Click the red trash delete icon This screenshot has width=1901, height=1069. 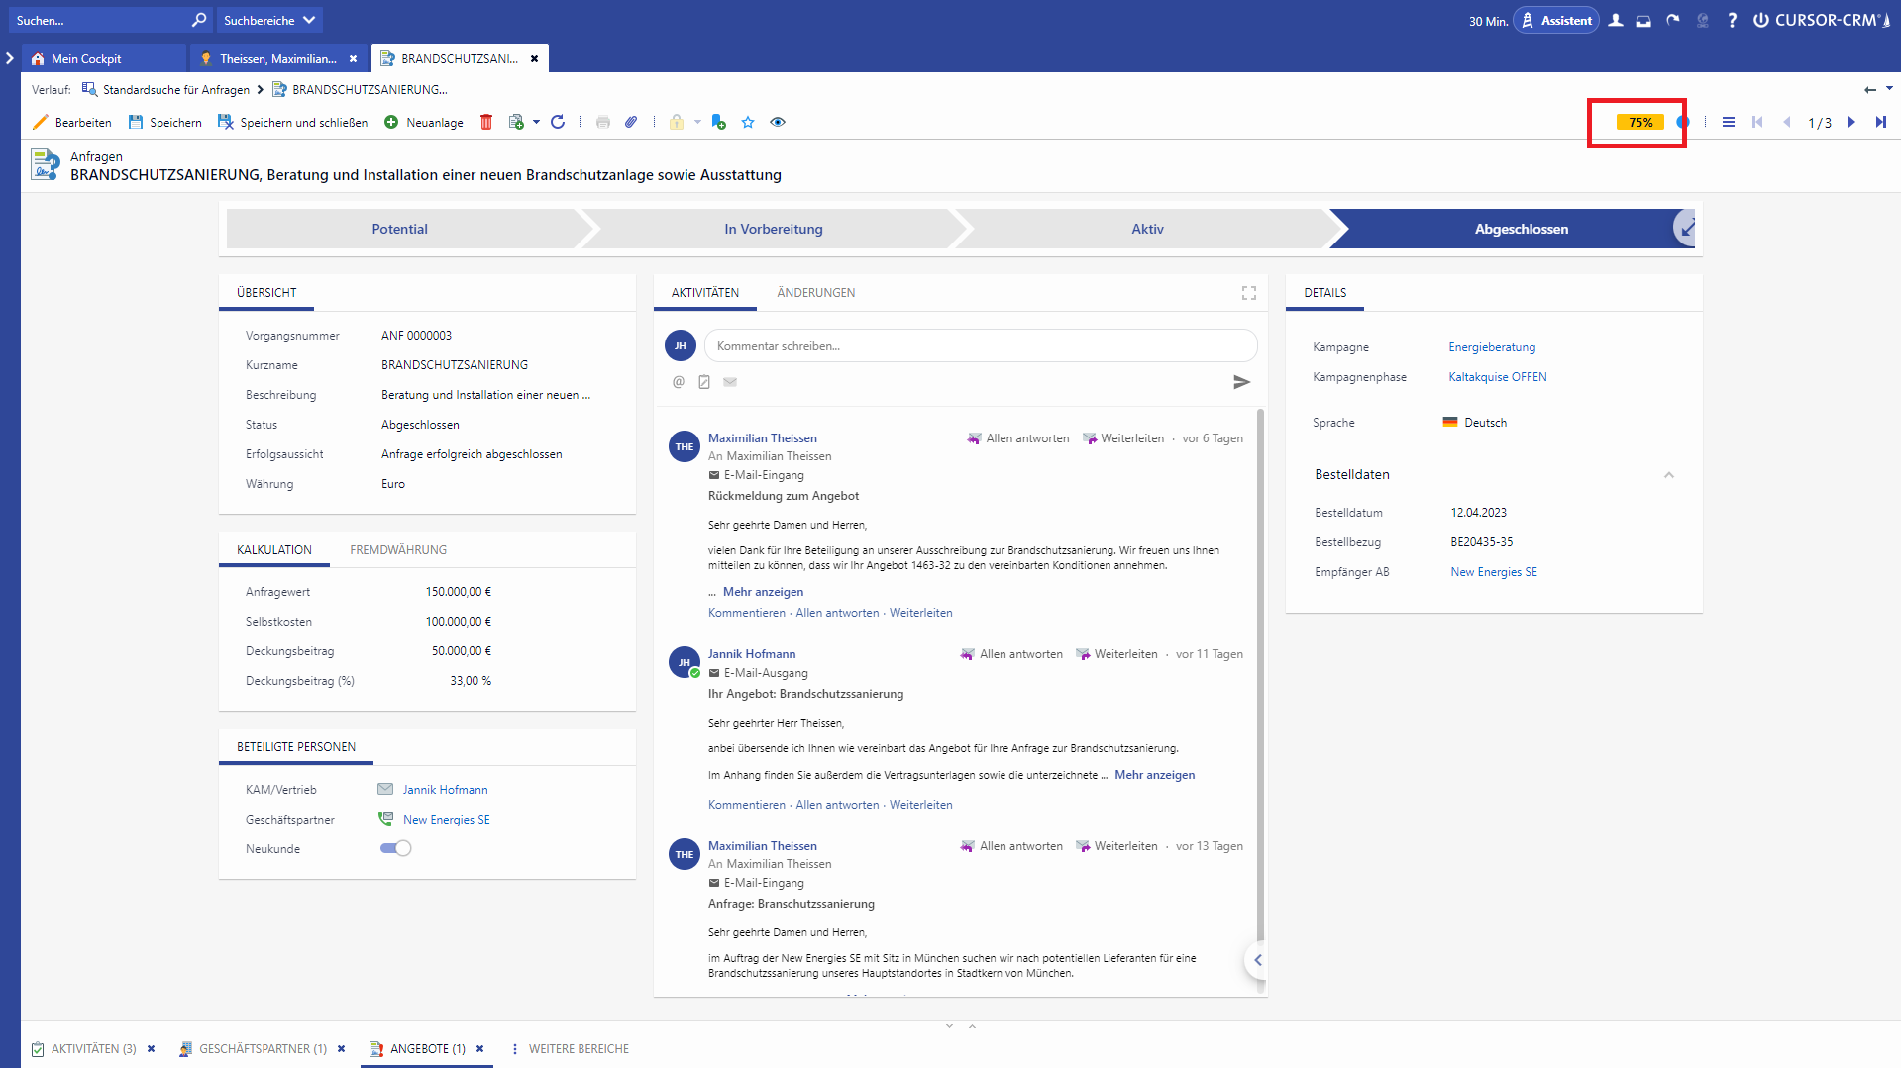(x=486, y=122)
